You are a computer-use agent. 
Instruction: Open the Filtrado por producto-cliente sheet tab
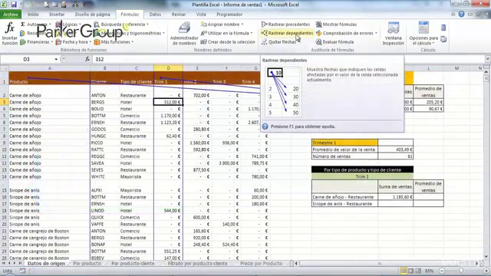(197, 264)
